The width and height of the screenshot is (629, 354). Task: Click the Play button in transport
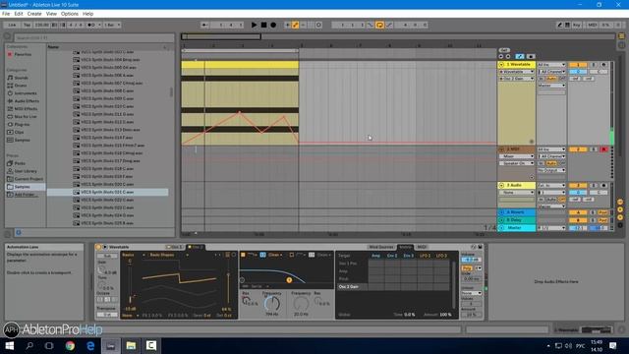pos(254,25)
